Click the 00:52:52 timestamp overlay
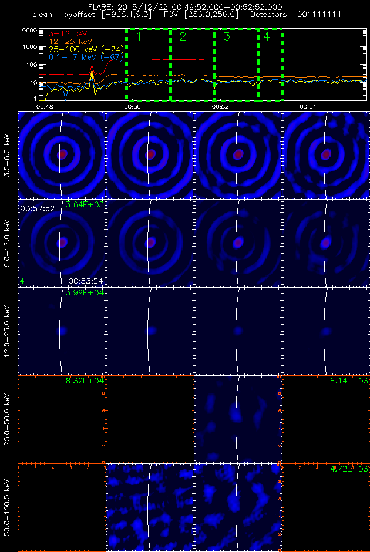This screenshot has height=552, width=370. click(x=38, y=208)
